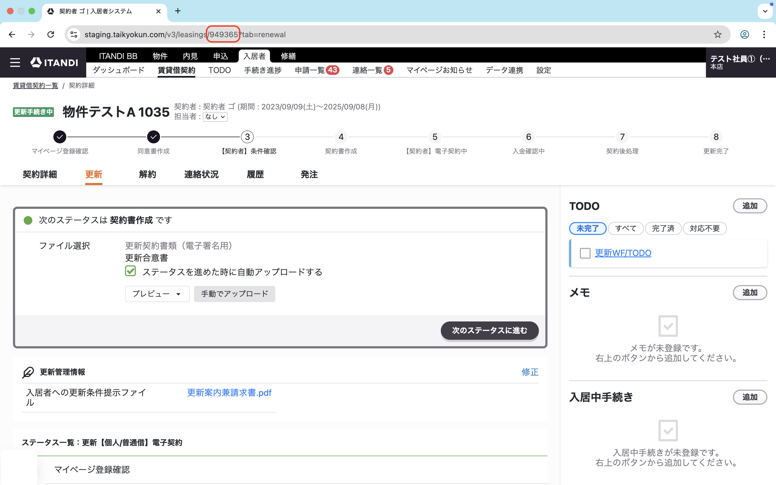Switch to 履歴 tab
Screen dimensions: 776x485
[255, 175]
